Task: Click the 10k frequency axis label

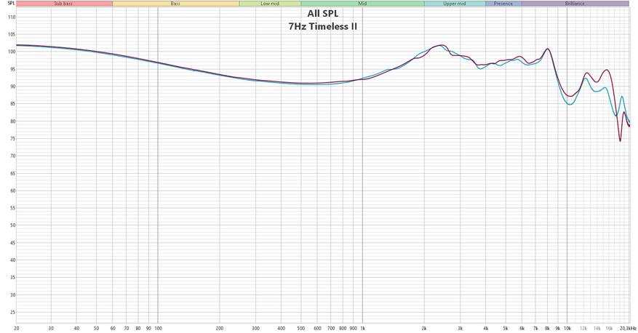Action: pos(567,328)
